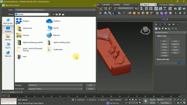The height and width of the screenshot is (105, 187).
Task: Open the Utilities tab in command panel
Action: pyautogui.click(x=178, y=24)
